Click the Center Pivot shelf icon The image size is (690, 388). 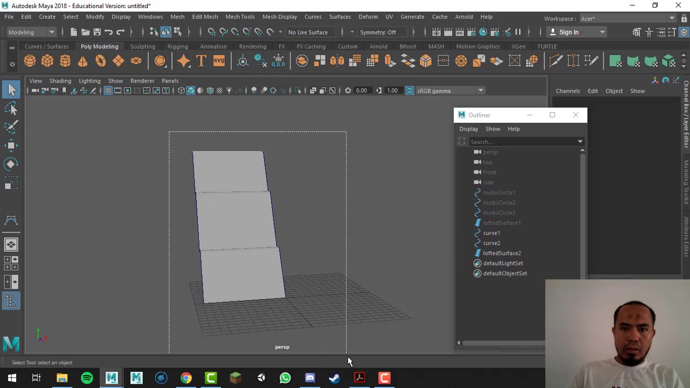click(243, 61)
